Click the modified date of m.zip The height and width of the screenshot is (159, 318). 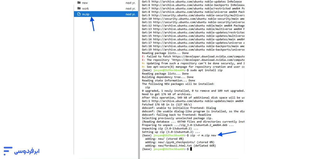pos(130,14)
